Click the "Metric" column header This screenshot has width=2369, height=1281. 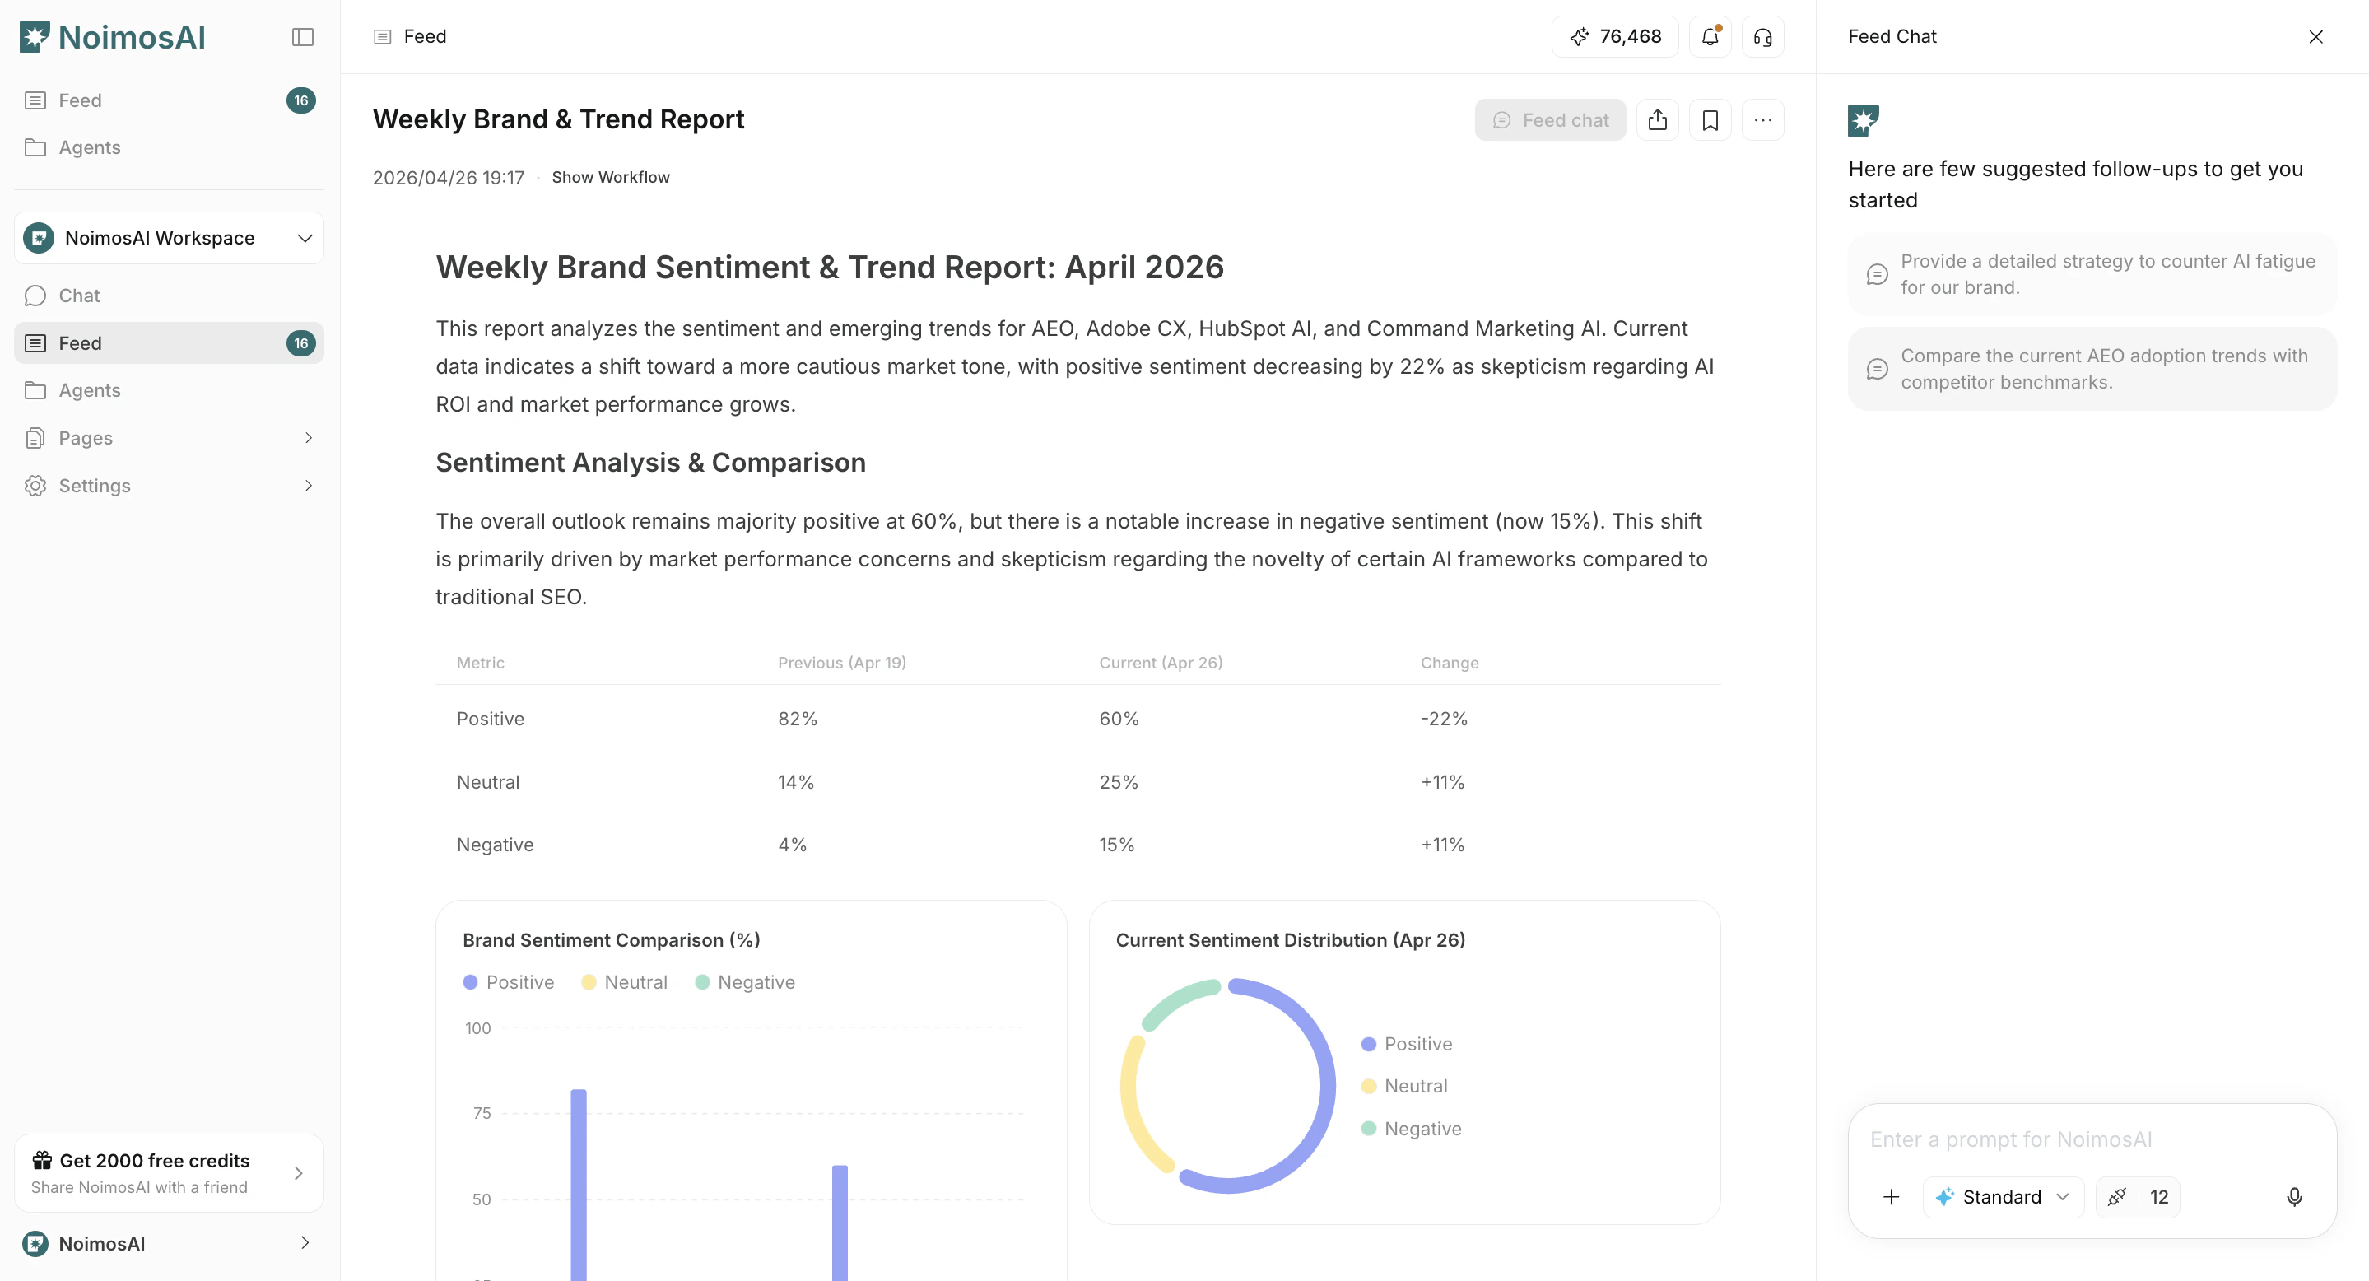click(x=480, y=663)
